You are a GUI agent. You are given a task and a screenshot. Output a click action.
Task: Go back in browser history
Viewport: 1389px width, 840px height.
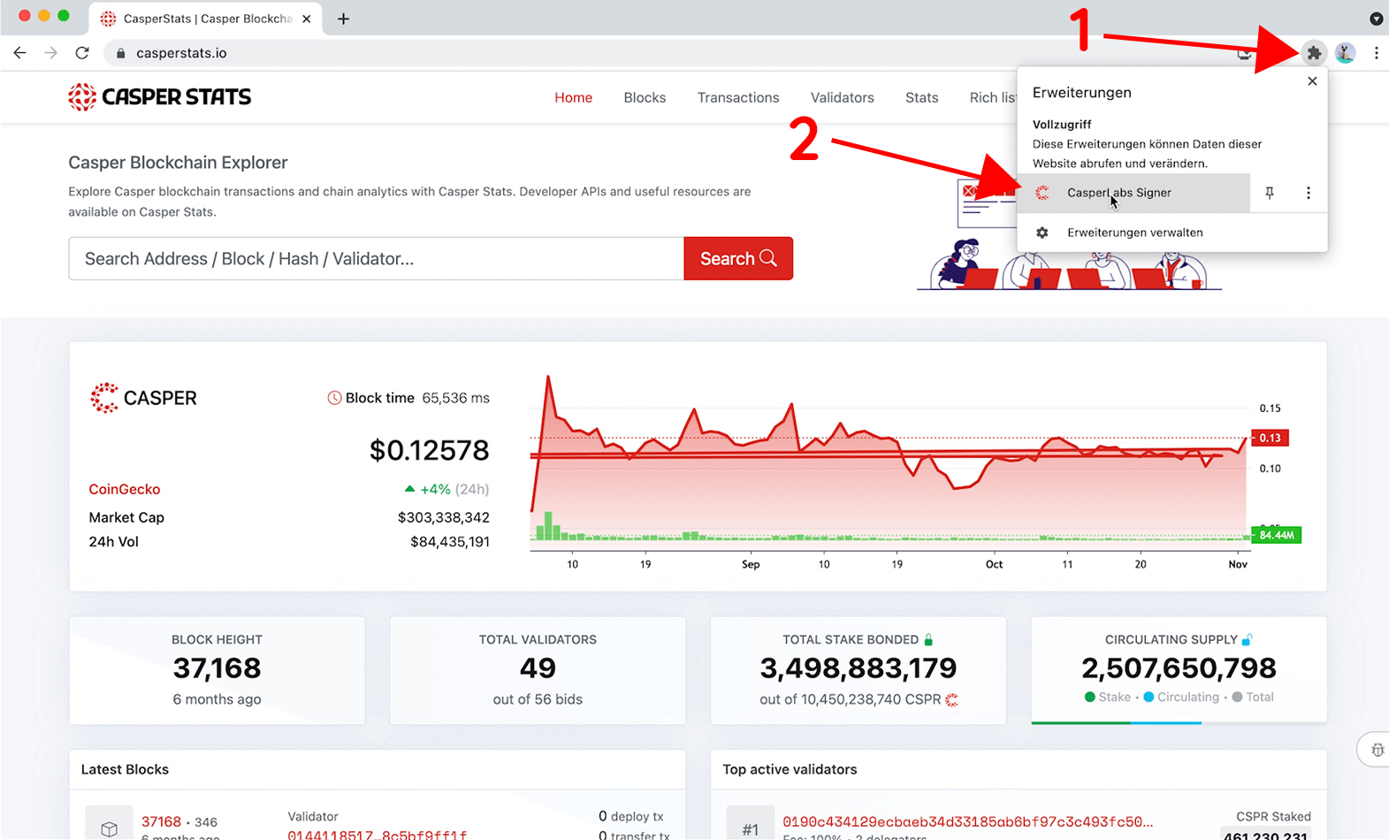click(x=19, y=53)
